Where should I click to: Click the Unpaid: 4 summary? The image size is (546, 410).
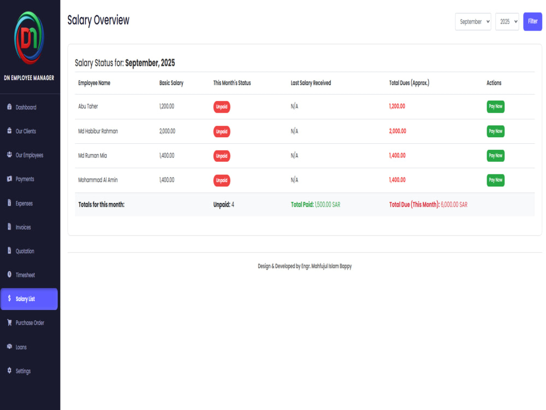(223, 204)
